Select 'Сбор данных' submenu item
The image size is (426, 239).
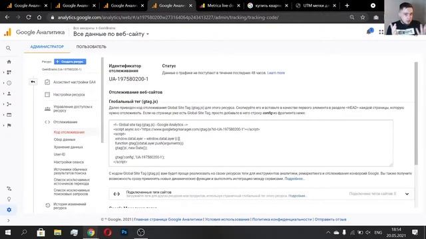tap(65, 139)
